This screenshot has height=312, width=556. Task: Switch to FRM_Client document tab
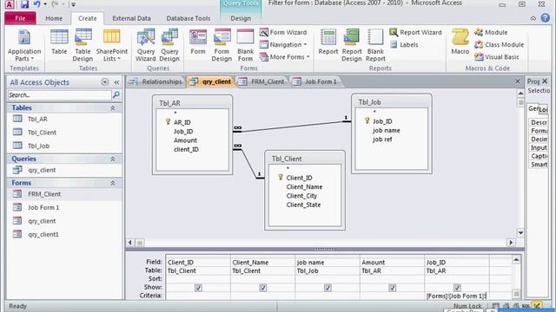(x=261, y=81)
